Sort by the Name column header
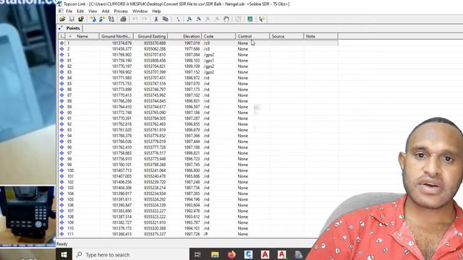Viewport: 463px width, 260px height. coord(82,36)
